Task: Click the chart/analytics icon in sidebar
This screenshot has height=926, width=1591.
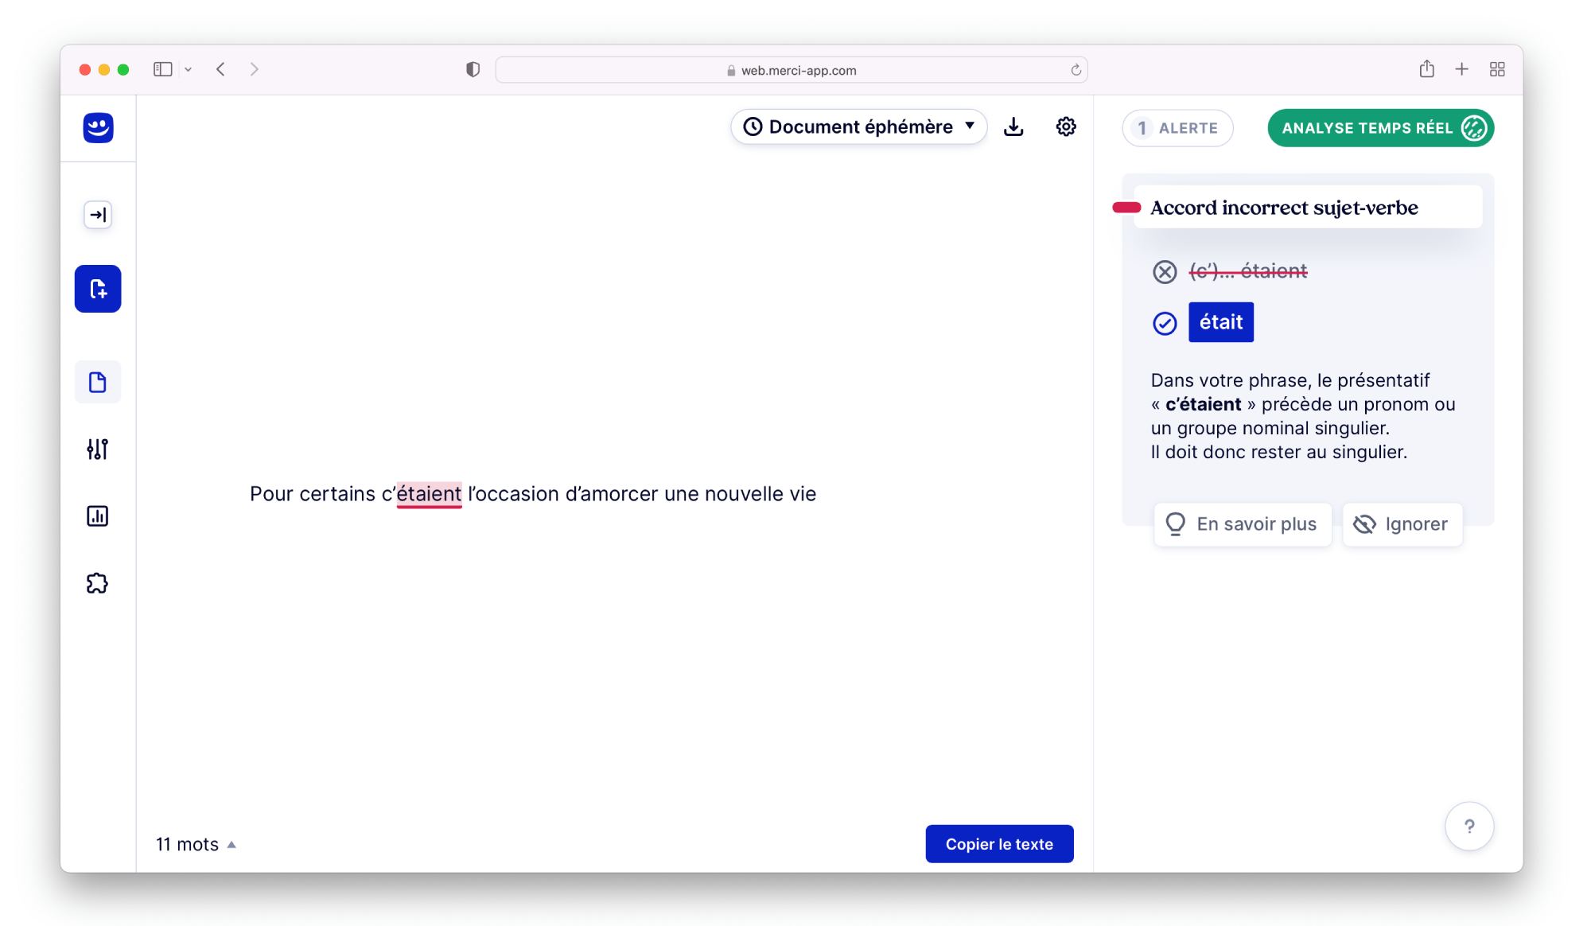Action: 98,516
